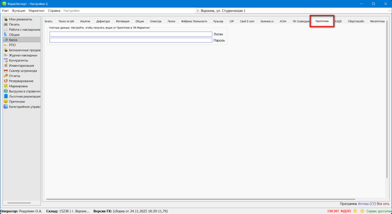Viewport: 392px width, 214px height.
Task: Open the Сканер штрихкода settings
Action: (23, 71)
